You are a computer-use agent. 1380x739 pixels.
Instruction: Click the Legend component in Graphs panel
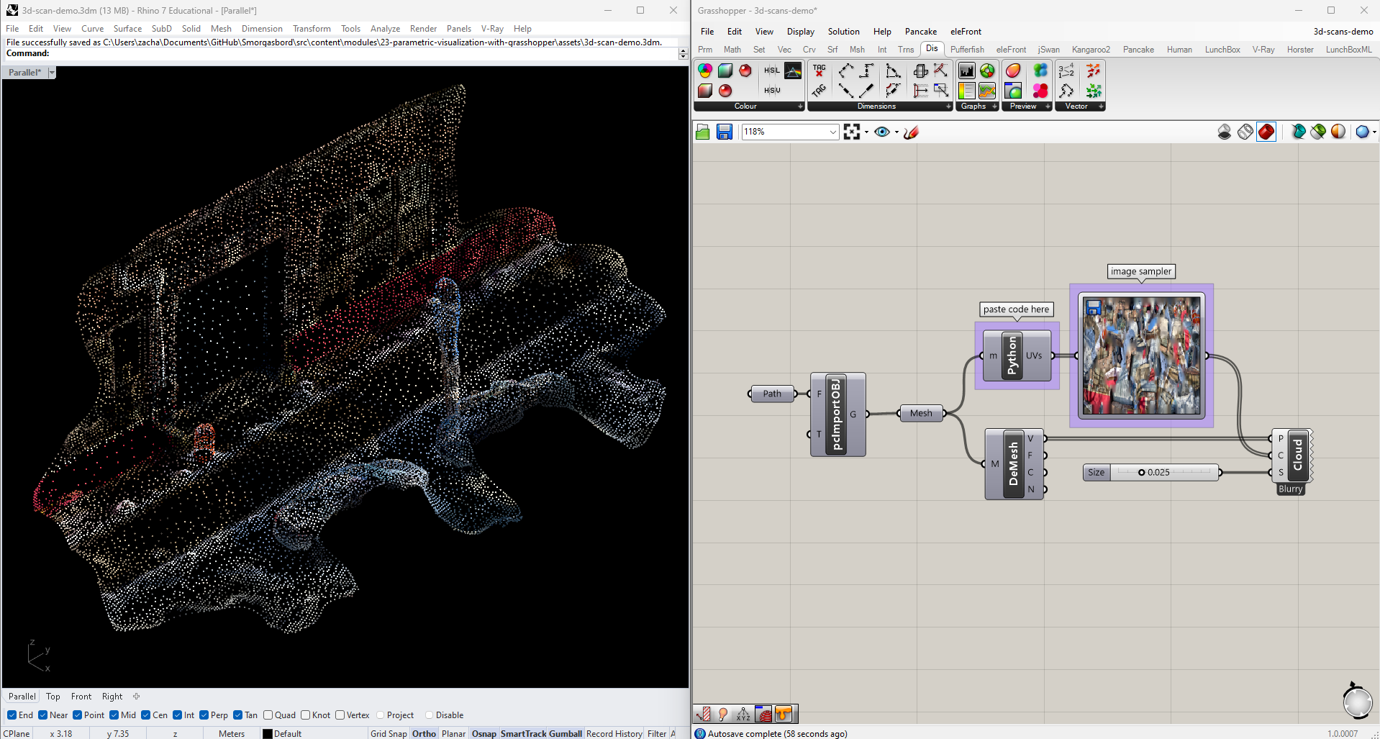966,91
